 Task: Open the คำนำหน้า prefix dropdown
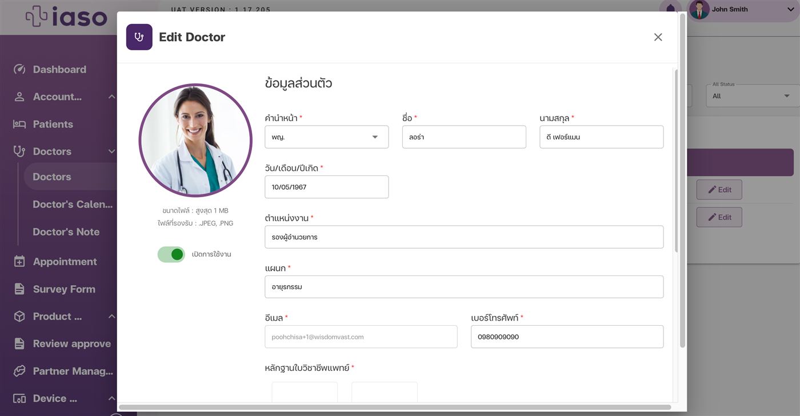(327, 137)
